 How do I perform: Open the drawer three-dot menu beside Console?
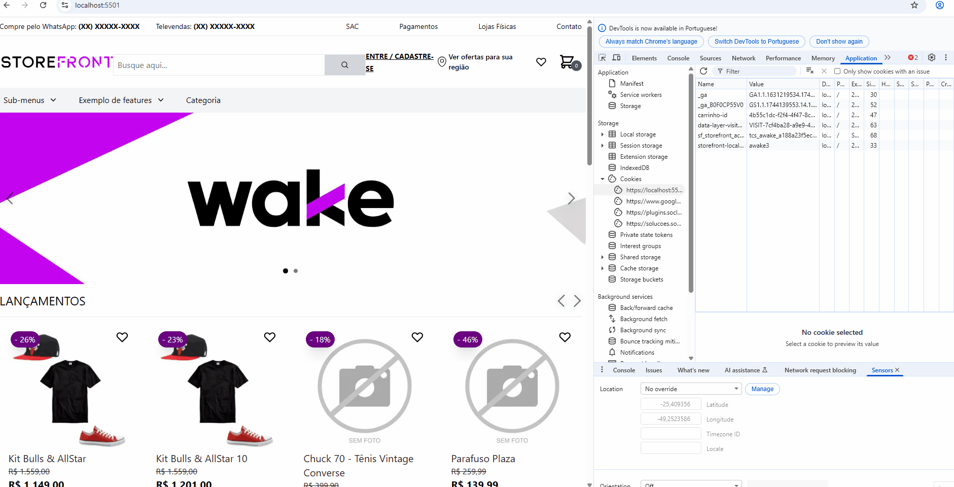click(602, 370)
